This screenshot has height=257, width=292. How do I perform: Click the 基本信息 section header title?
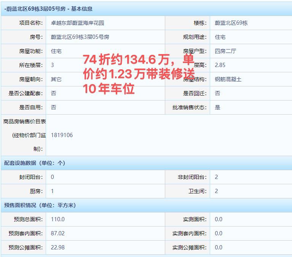pos(48,8)
